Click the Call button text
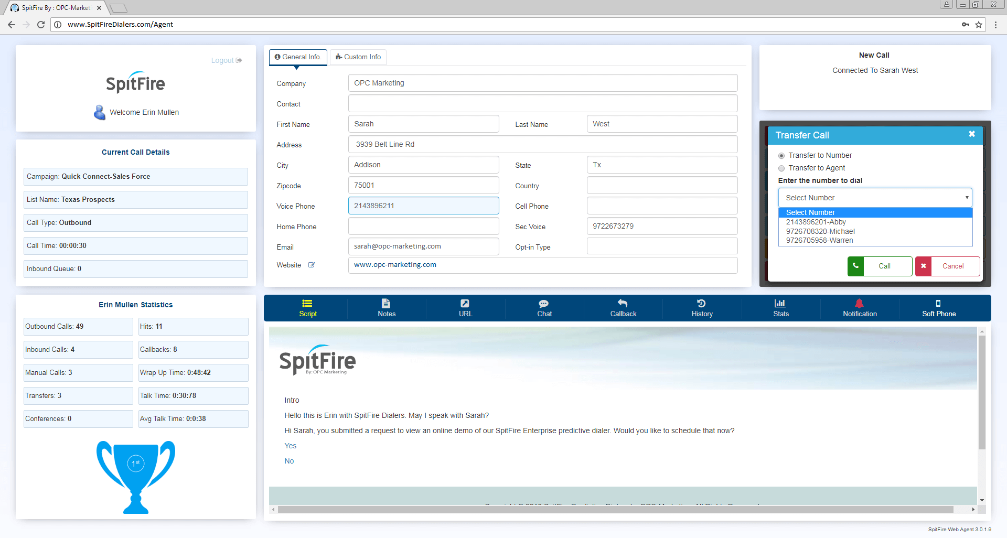1007x538 pixels. point(884,266)
